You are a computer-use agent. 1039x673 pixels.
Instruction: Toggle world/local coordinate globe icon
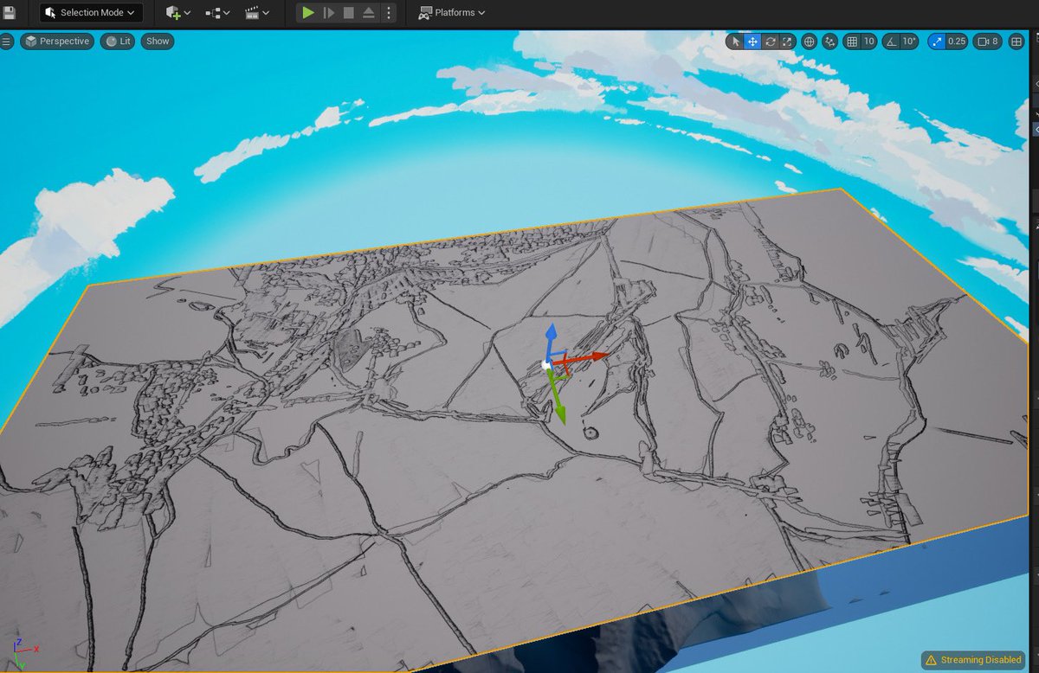point(810,41)
